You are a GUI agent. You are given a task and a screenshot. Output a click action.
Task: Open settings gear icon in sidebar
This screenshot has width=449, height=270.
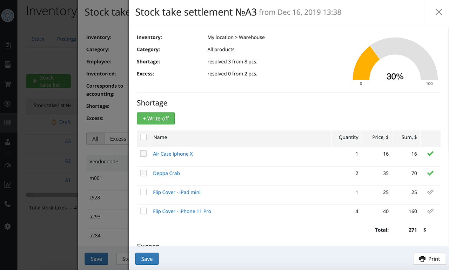[8, 227]
